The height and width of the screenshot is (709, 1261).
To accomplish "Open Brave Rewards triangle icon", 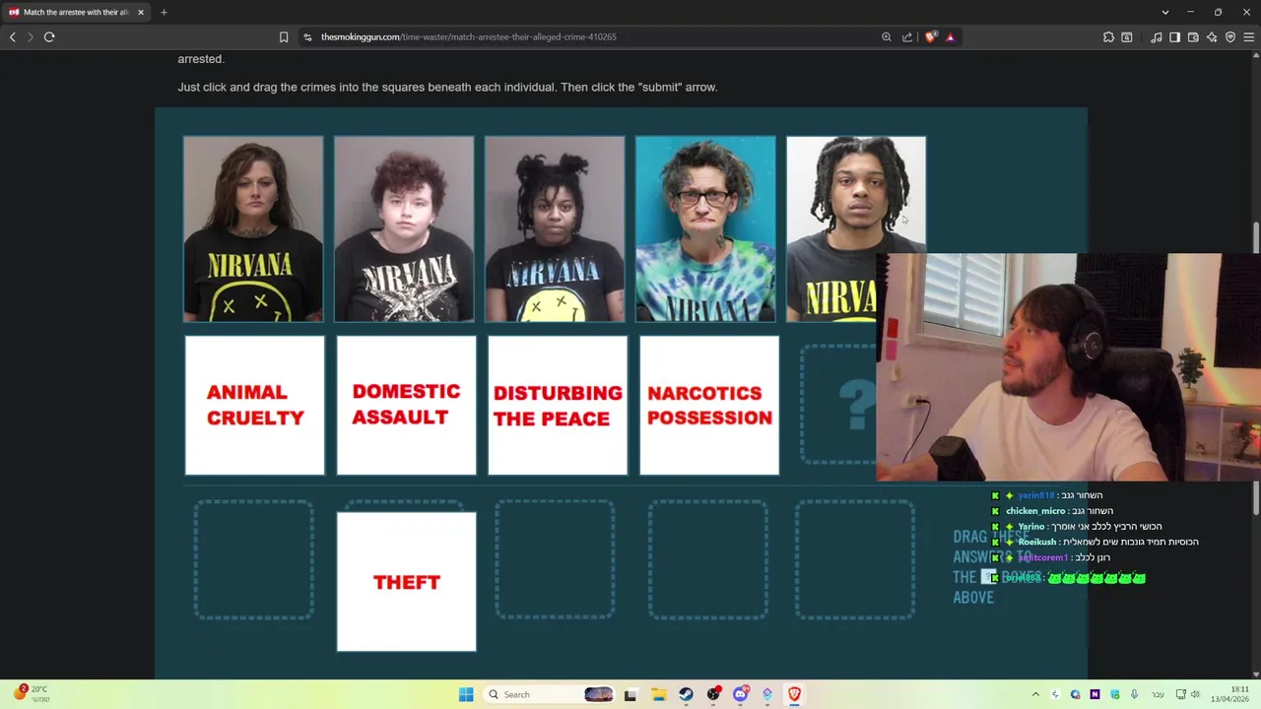I will (x=951, y=36).
